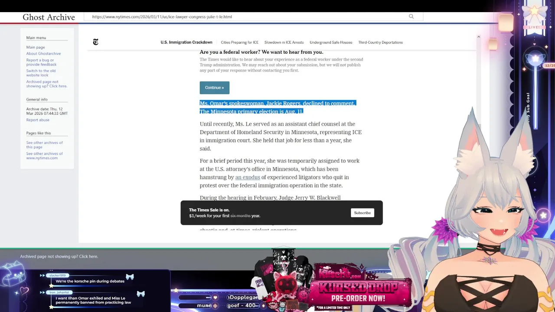The image size is (555, 312).
Task: Click the Ghost Archive site title
Action: [x=49, y=17]
